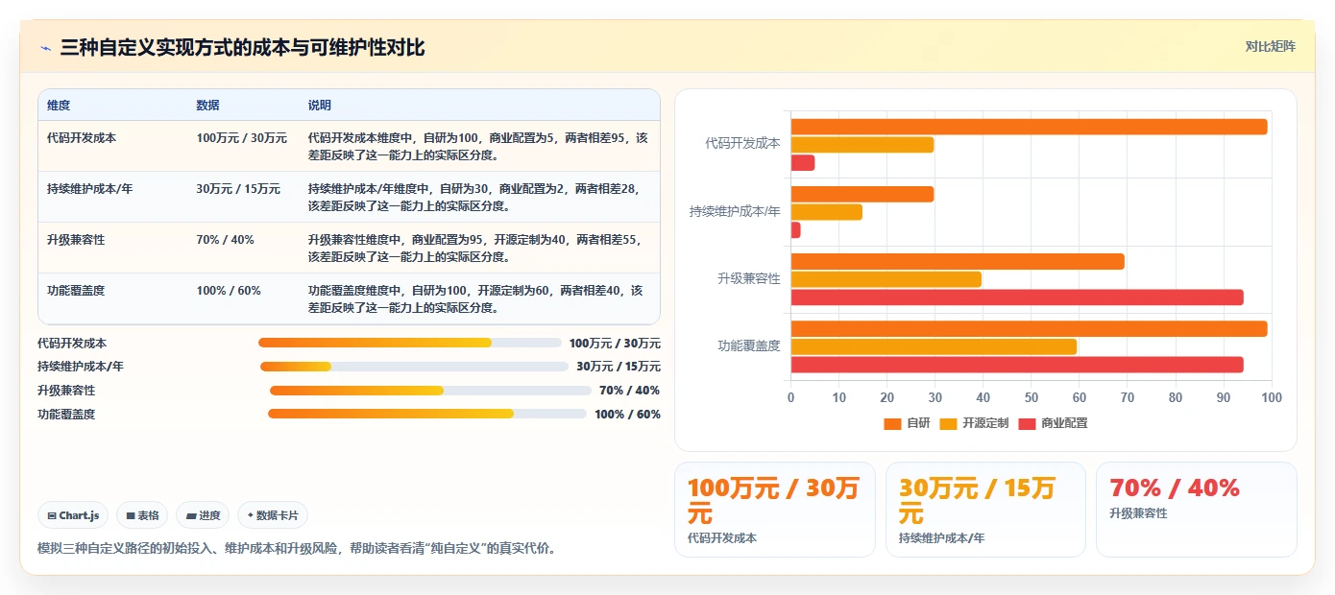Image resolution: width=1335 pixels, height=595 pixels.
Task: Toggle the 开源定制 legend swatch
Action: point(948,423)
